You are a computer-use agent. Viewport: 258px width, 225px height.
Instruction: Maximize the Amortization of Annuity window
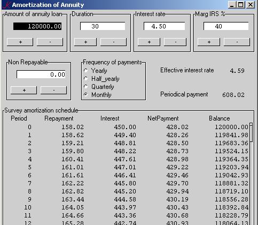(x=240, y=5)
